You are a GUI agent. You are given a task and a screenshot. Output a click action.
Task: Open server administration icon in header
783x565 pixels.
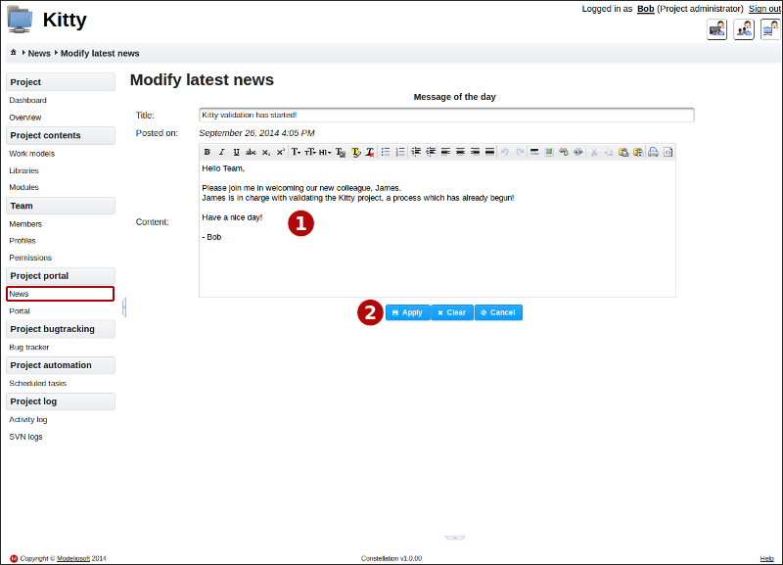pos(717,29)
